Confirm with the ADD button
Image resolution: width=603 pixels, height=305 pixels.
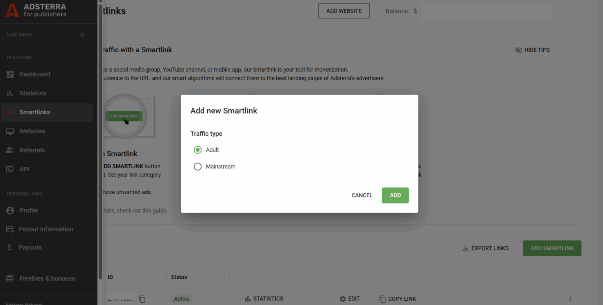pyautogui.click(x=395, y=195)
